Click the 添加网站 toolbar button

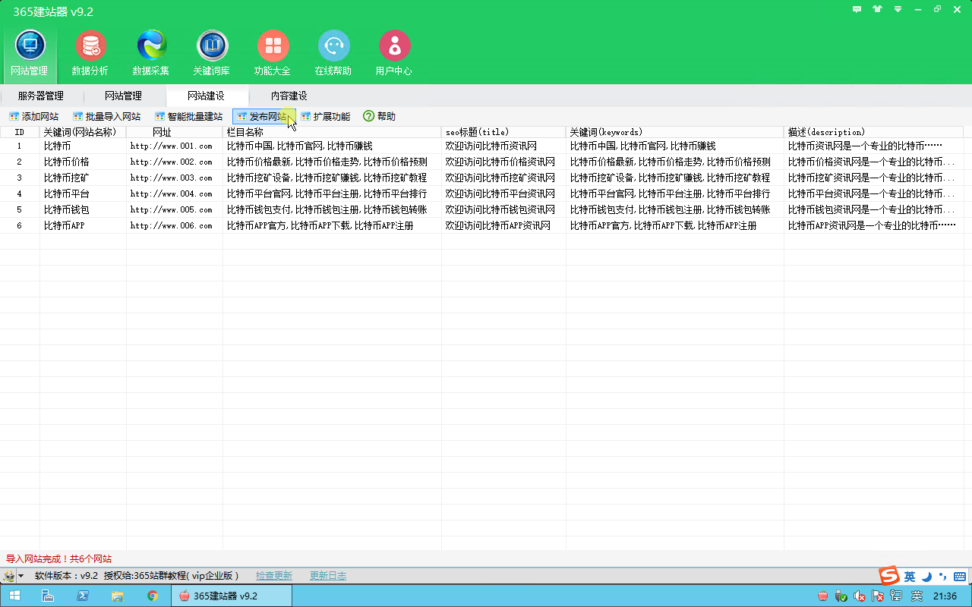33,116
